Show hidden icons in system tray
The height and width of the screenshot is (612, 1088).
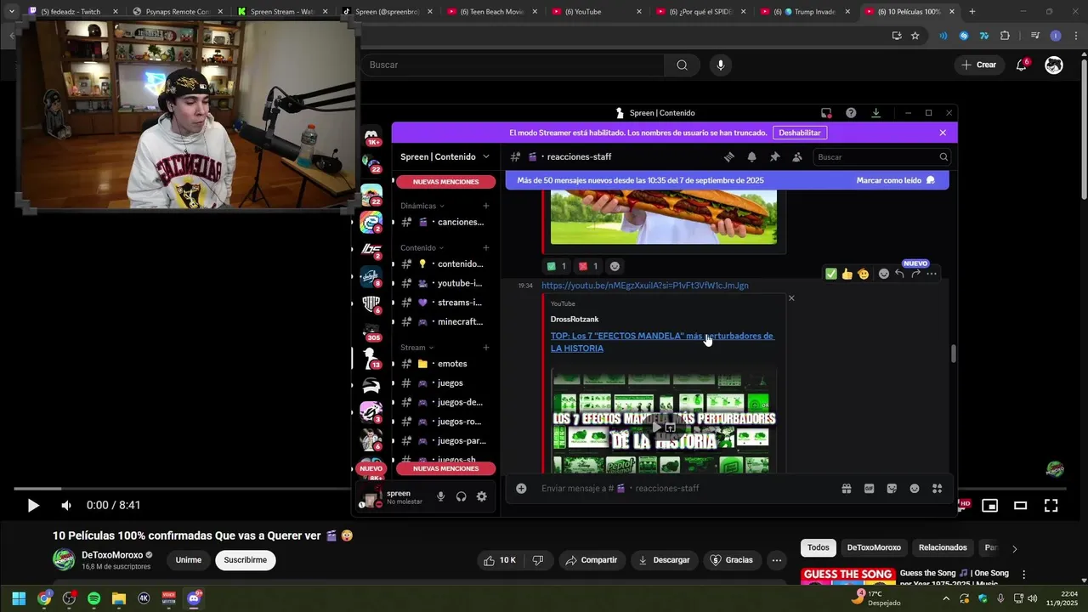coord(947,598)
